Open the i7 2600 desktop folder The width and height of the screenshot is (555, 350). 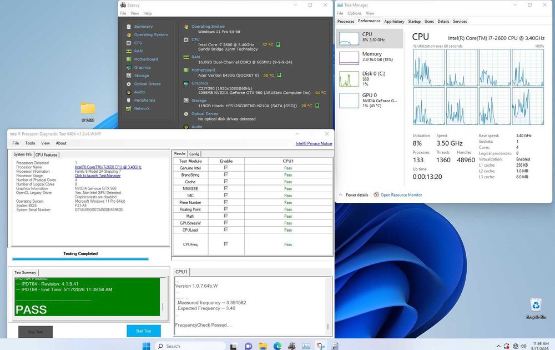click(x=88, y=112)
